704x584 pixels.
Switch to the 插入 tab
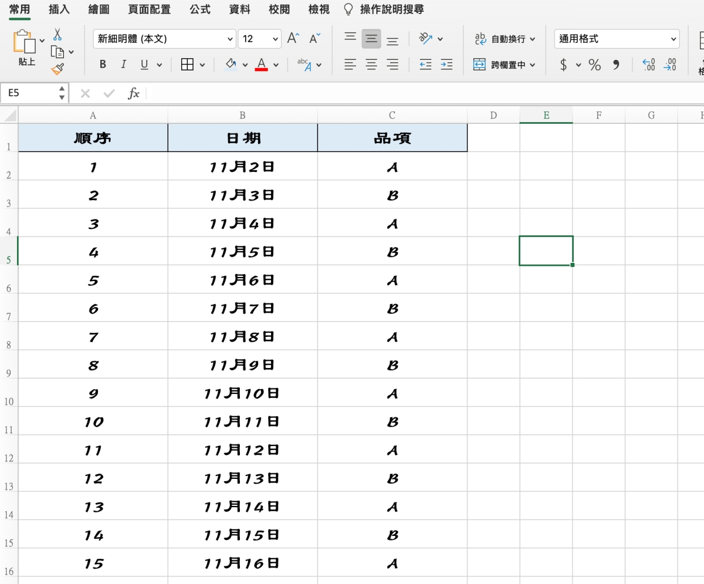(59, 9)
